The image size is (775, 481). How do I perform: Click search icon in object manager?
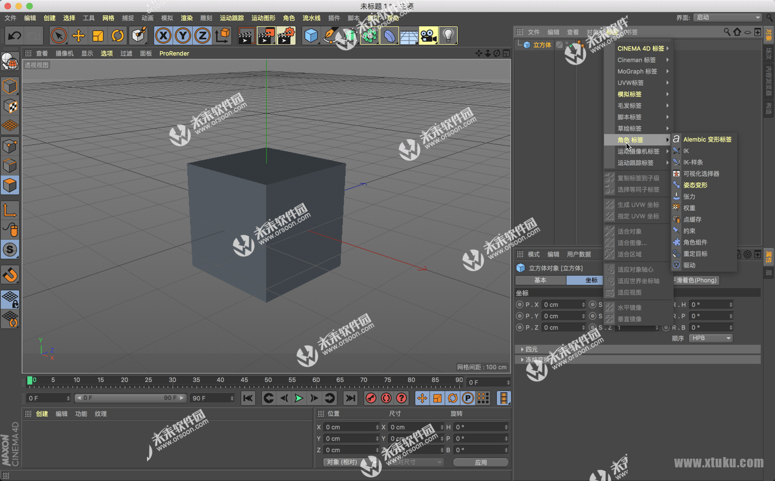tap(727, 32)
